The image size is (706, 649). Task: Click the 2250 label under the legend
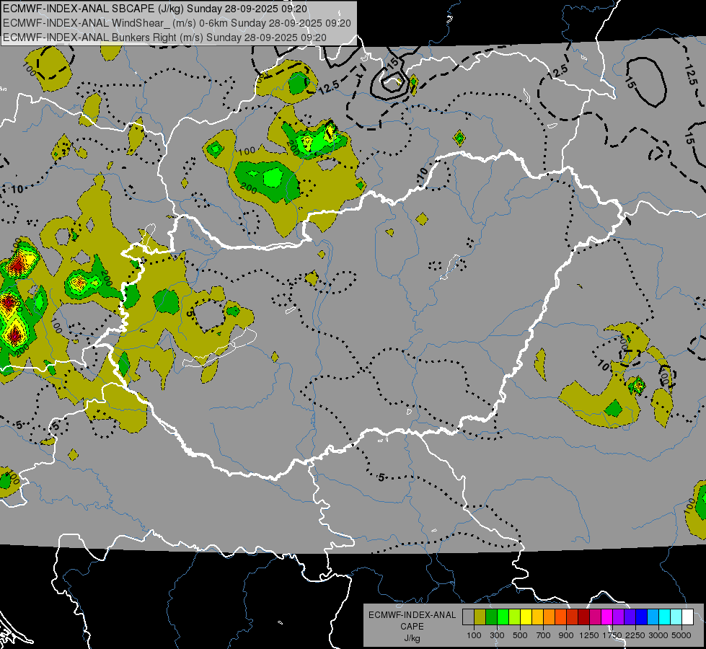(635, 635)
